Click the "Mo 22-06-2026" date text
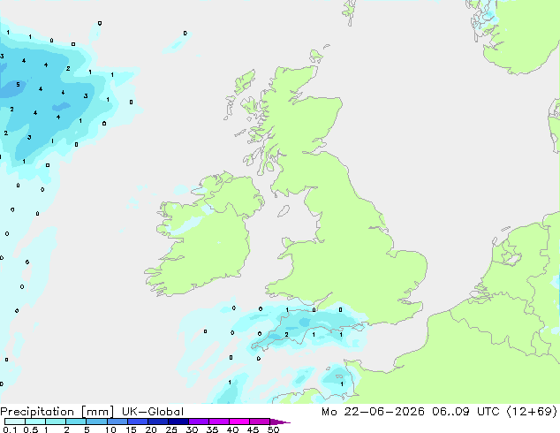The height and width of the screenshot is (433, 560). (373, 412)
